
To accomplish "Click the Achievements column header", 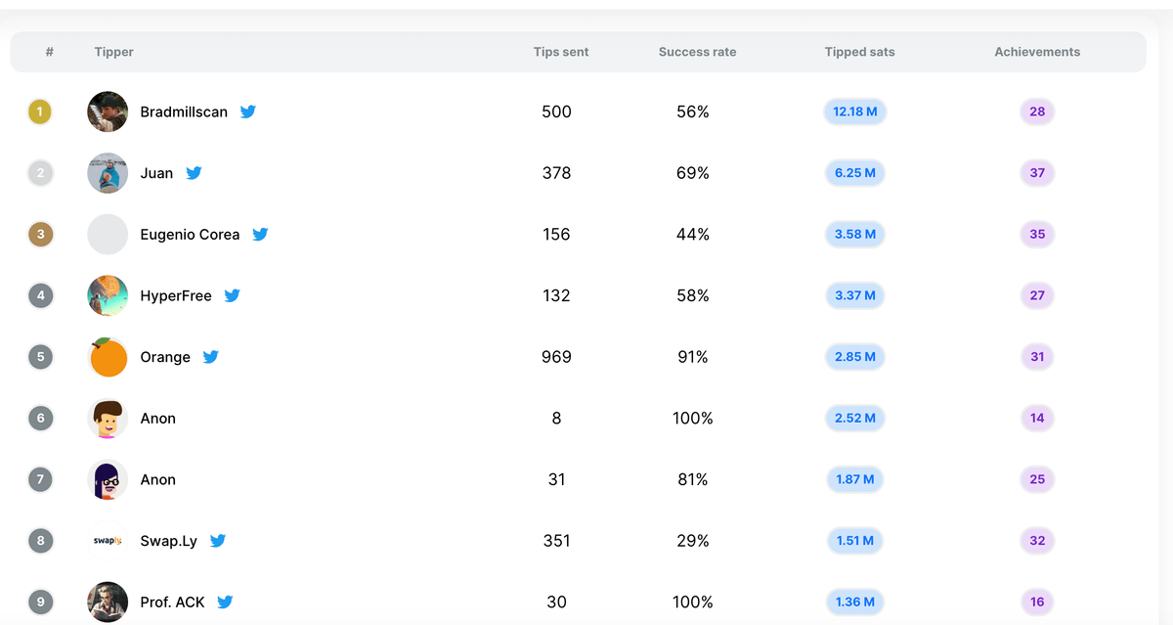I will point(1037,52).
